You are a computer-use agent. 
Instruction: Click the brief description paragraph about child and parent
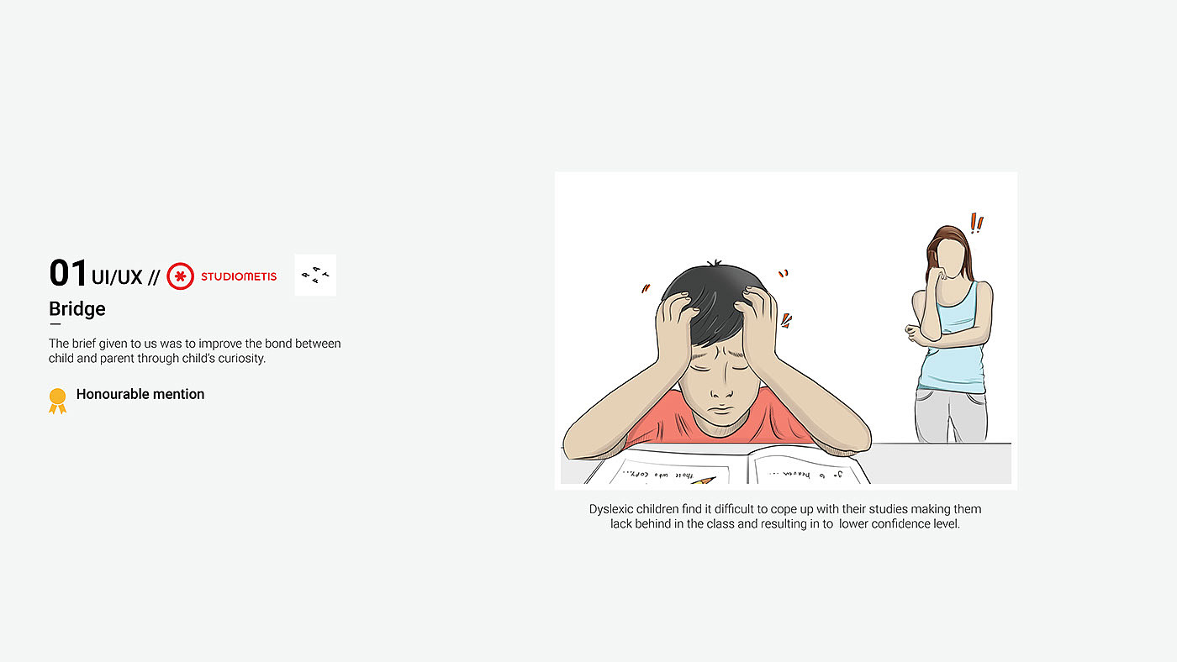(195, 351)
